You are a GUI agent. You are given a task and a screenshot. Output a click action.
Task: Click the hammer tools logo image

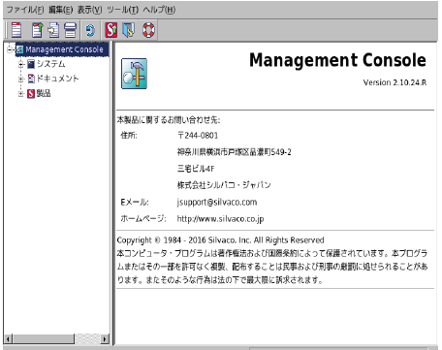click(134, 74)
